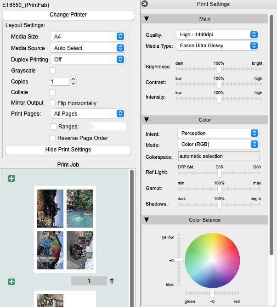
Task: Open the Intent dropdown set to Perception
Action: pyautogui.click(x=218, y=133)
